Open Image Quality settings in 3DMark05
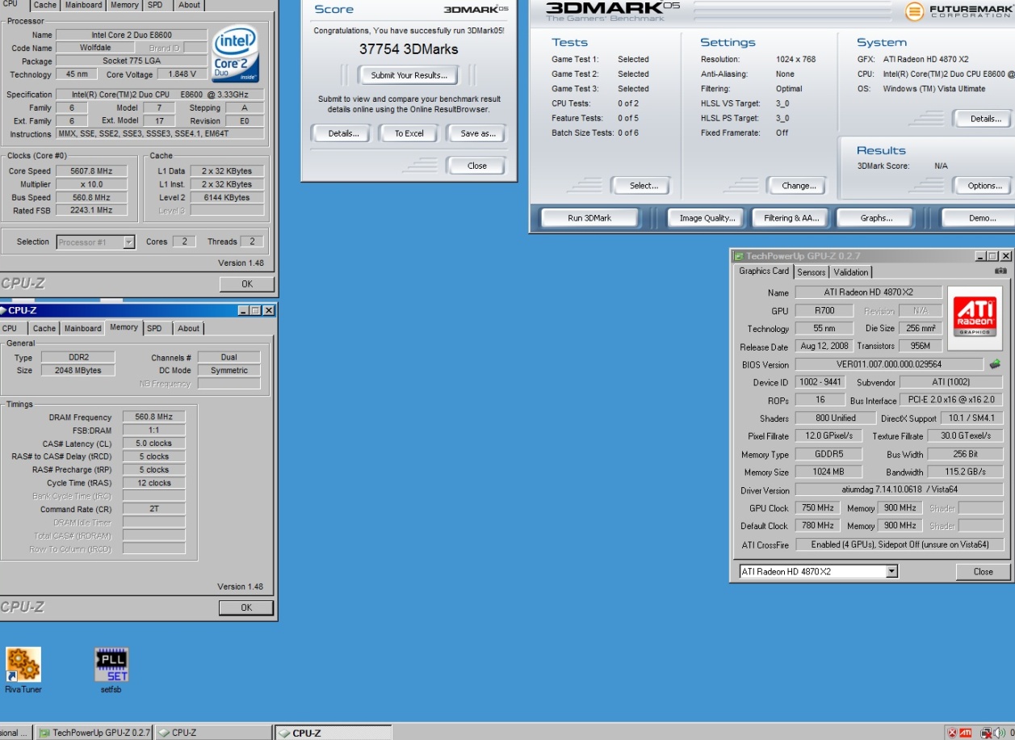 pos(707,218)
